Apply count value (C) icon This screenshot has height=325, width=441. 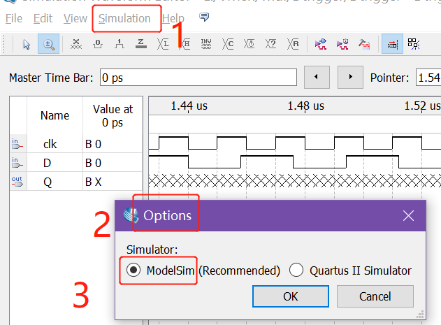tap(228, 44)
